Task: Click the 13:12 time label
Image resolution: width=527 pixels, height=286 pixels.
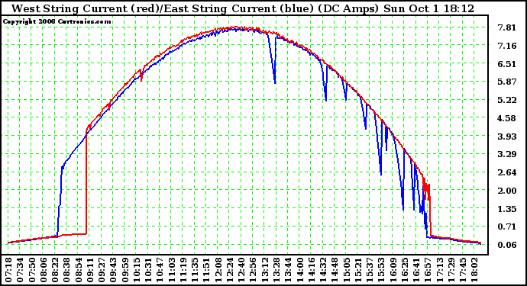Action: (x=265, y=270)
